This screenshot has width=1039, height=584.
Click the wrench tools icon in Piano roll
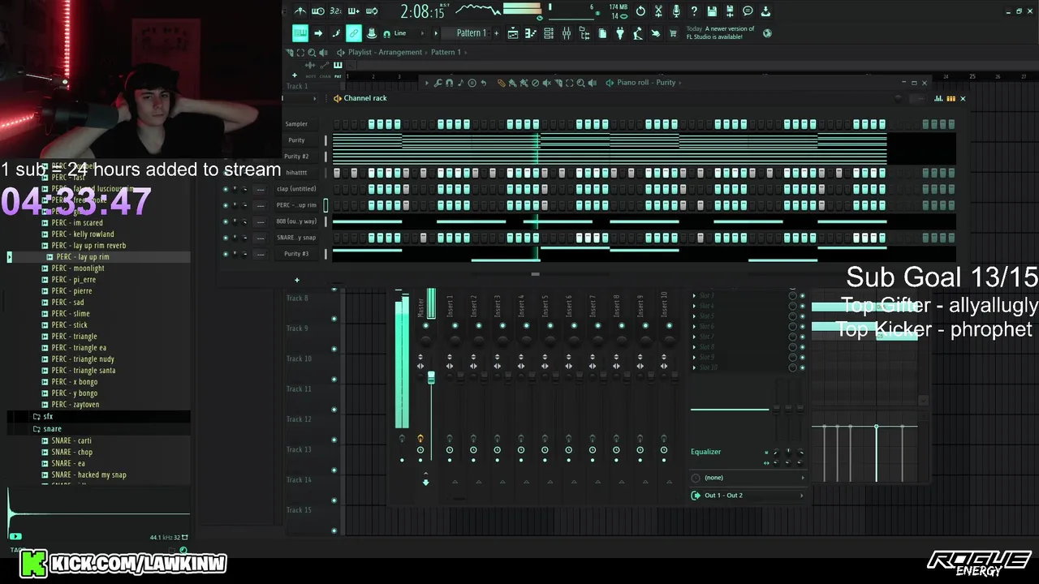click(438, 83)
